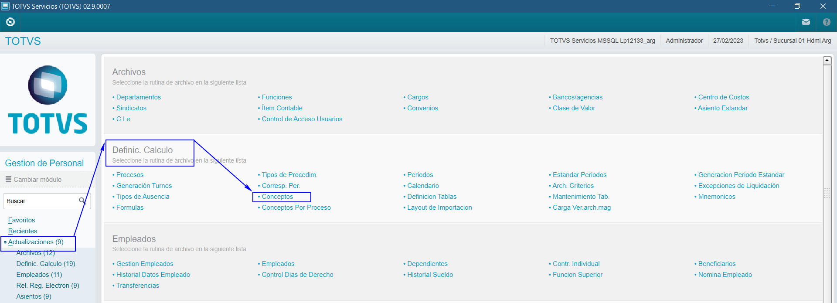Open the help question mark icon

(826, 22)
